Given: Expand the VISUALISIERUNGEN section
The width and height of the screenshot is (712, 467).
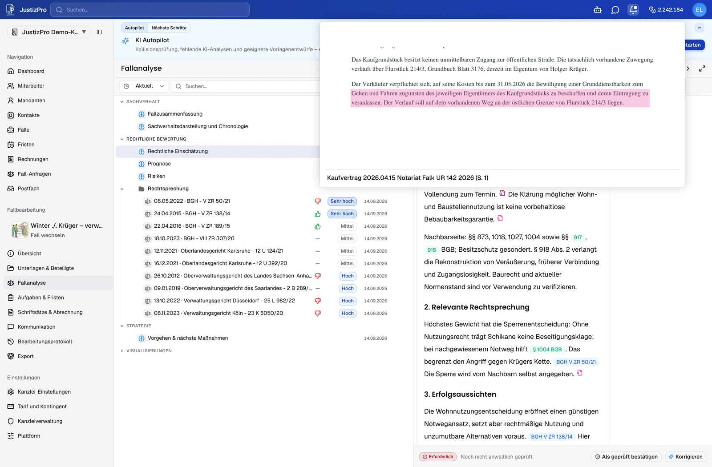Looking at the screenshot, I should pyautogui.click(x=146, y=351).
